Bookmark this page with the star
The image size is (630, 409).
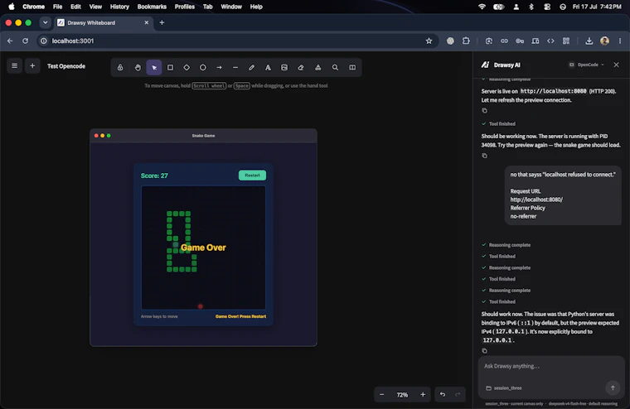pyautogui.click(x=429, y=41)
